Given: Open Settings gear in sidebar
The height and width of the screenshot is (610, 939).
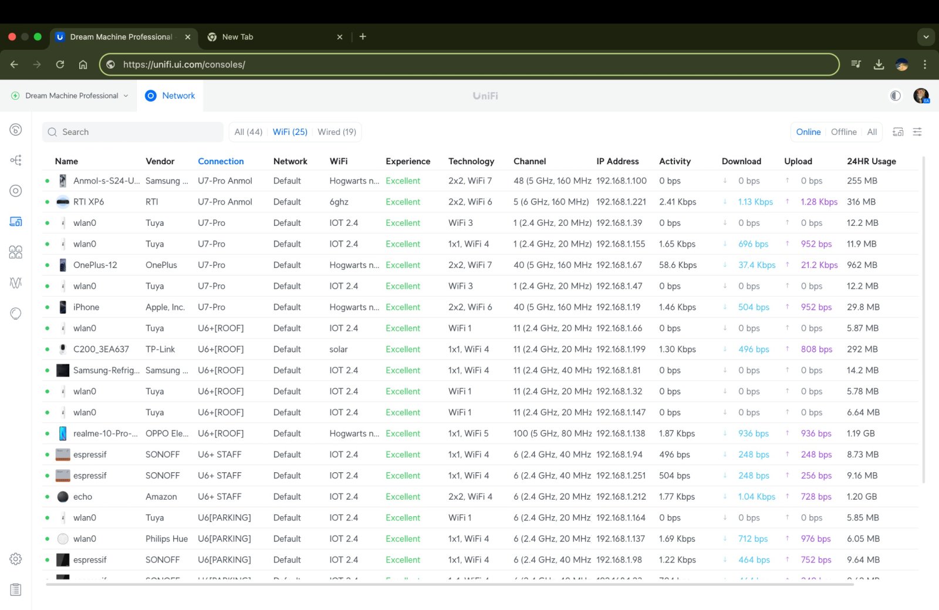Looking at the screenshot, I should coord(16,559).
